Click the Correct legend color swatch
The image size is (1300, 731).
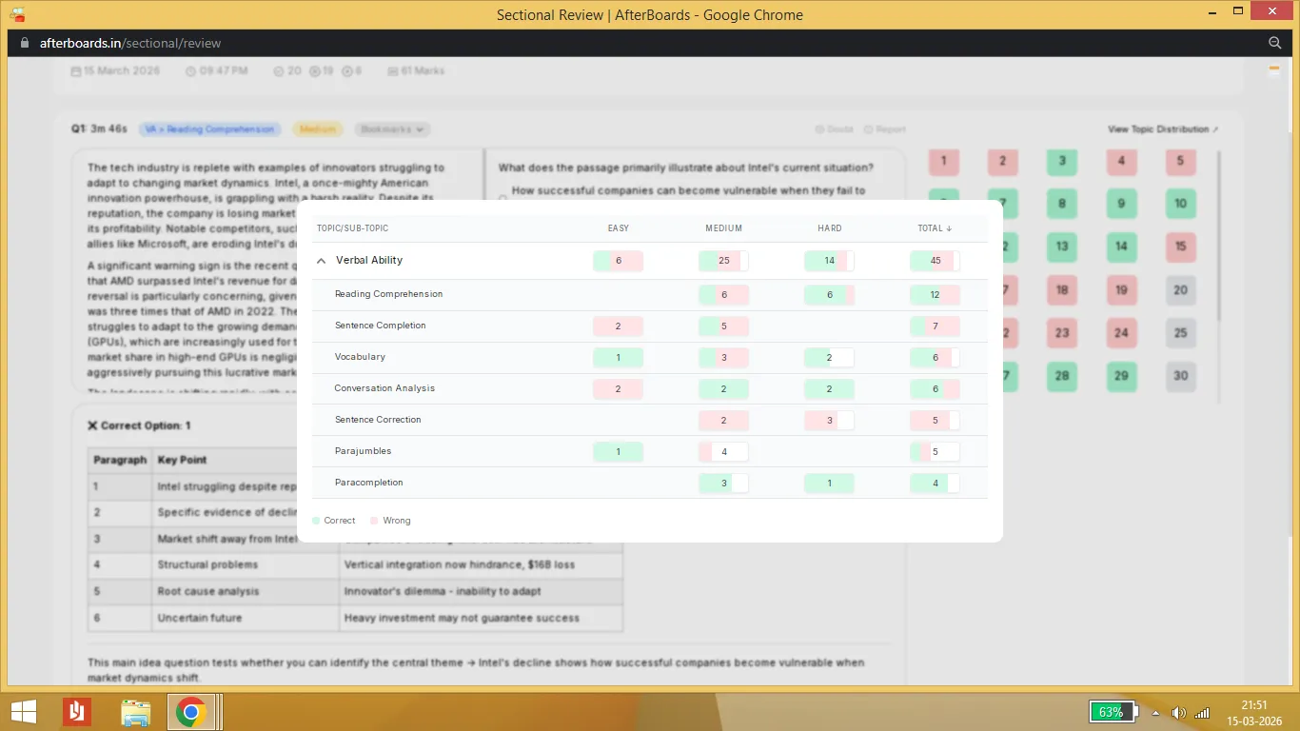316,521
